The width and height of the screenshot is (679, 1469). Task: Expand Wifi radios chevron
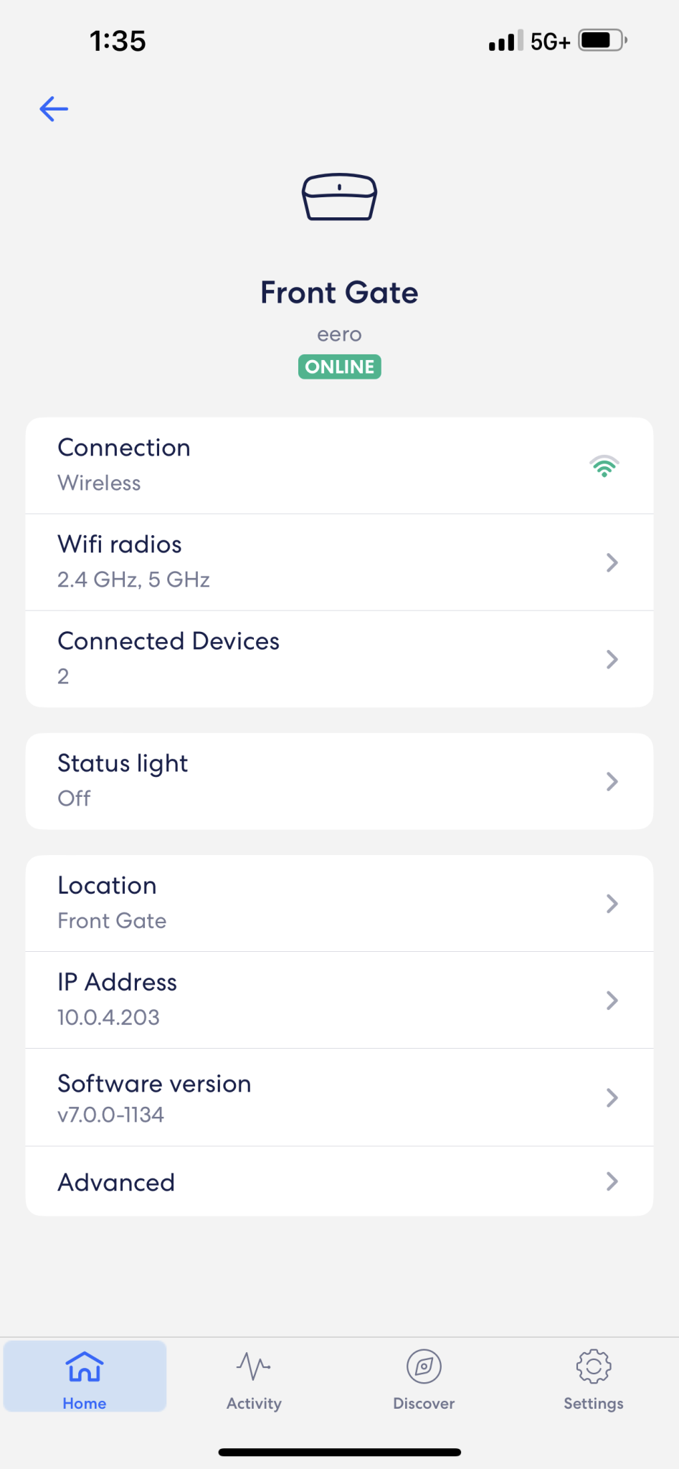point(612,562)
